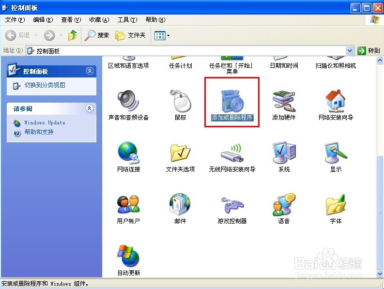384x289 pixels.
Task: Click the Forward arrow toolbar button
Action: [49, 35]
